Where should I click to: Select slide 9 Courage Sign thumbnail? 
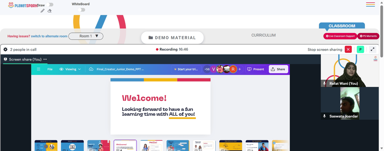[x=257, y=146]
